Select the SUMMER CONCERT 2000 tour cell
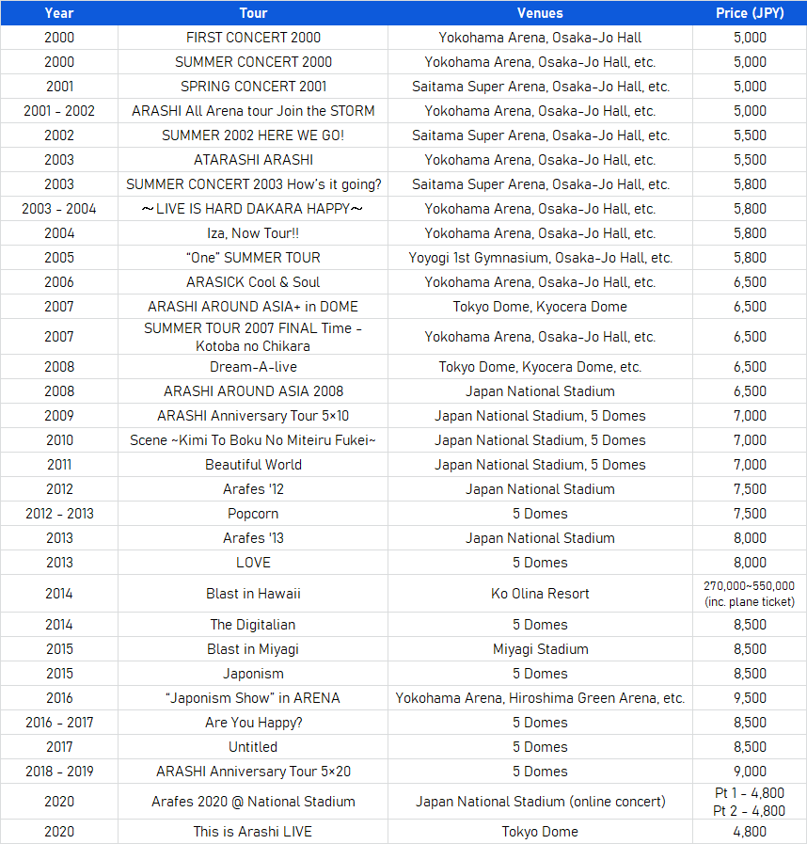Screen dimensions: 807x844 point(253,62)
